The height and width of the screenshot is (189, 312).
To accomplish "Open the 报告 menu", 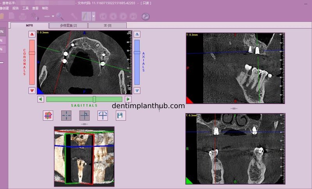I will 15,8.
